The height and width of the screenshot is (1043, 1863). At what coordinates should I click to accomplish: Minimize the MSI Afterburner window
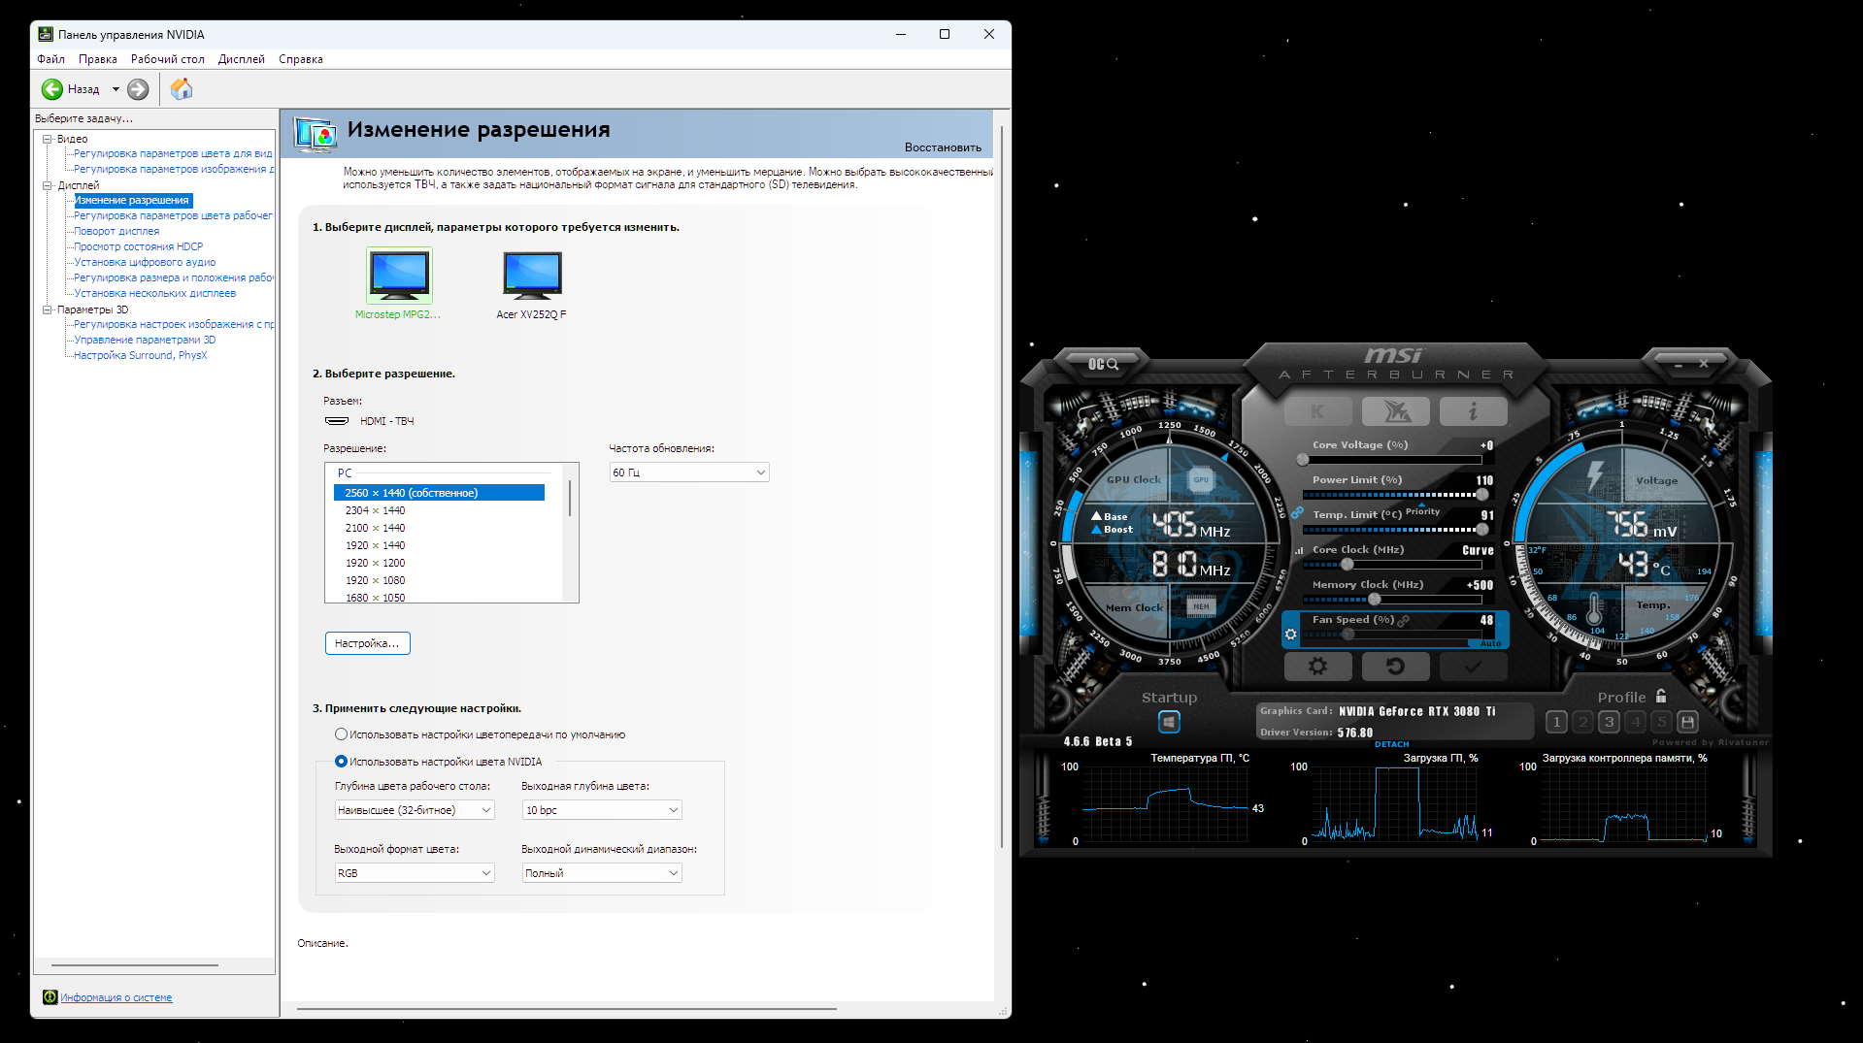tap(1679, 365)
